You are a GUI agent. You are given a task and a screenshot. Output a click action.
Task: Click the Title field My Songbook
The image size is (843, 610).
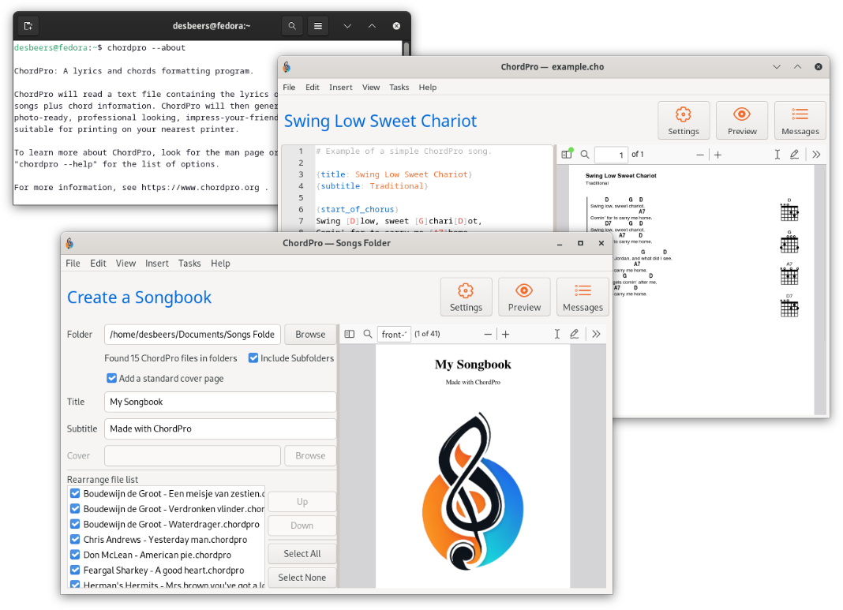point(220,402)
